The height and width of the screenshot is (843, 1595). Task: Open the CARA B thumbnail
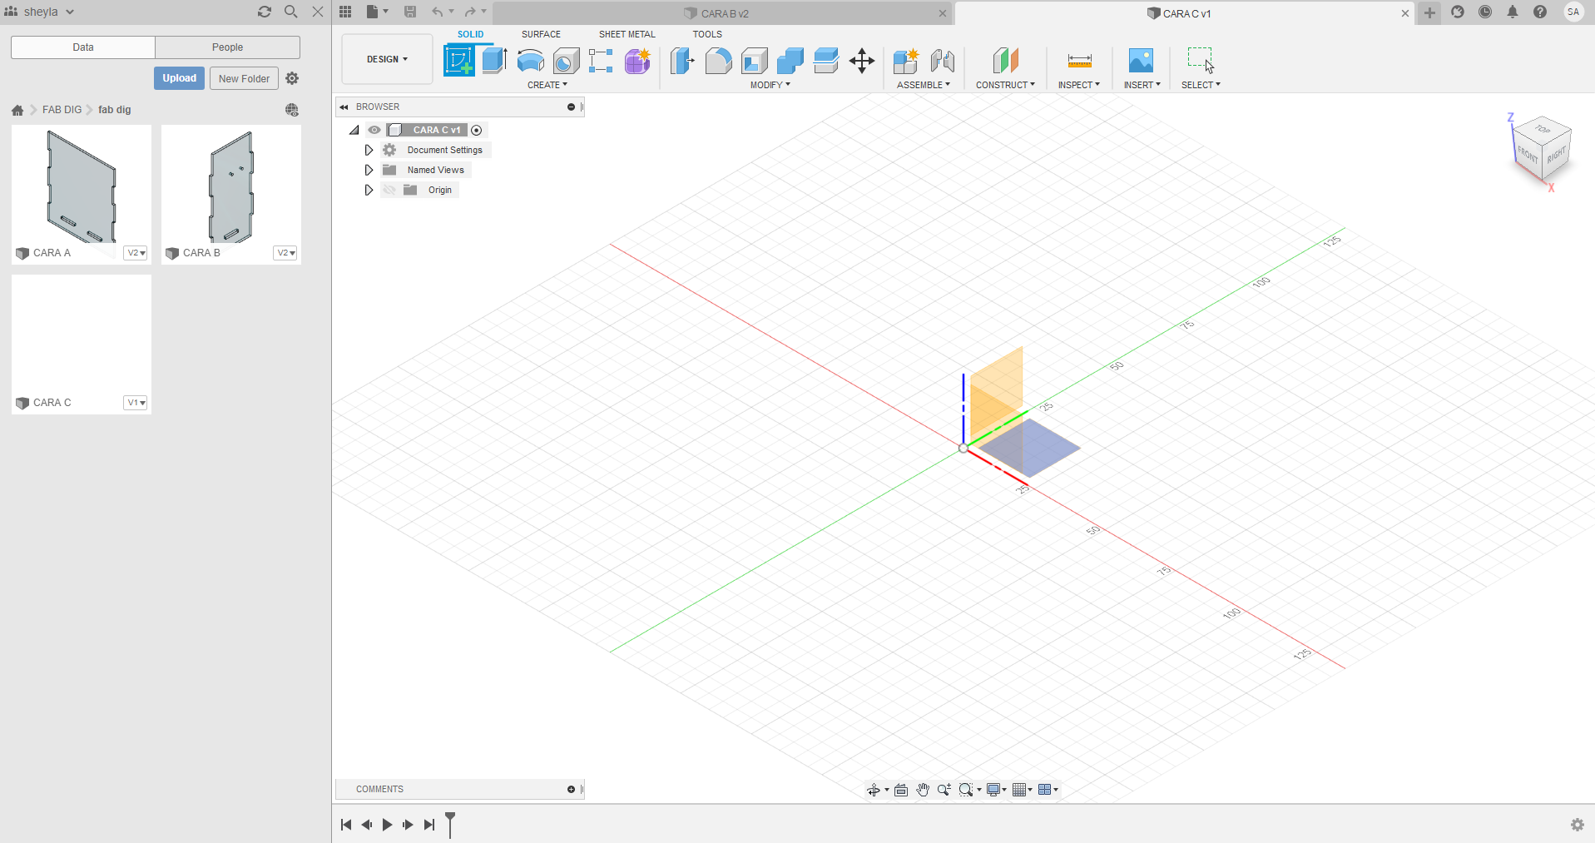click(230, 186)
